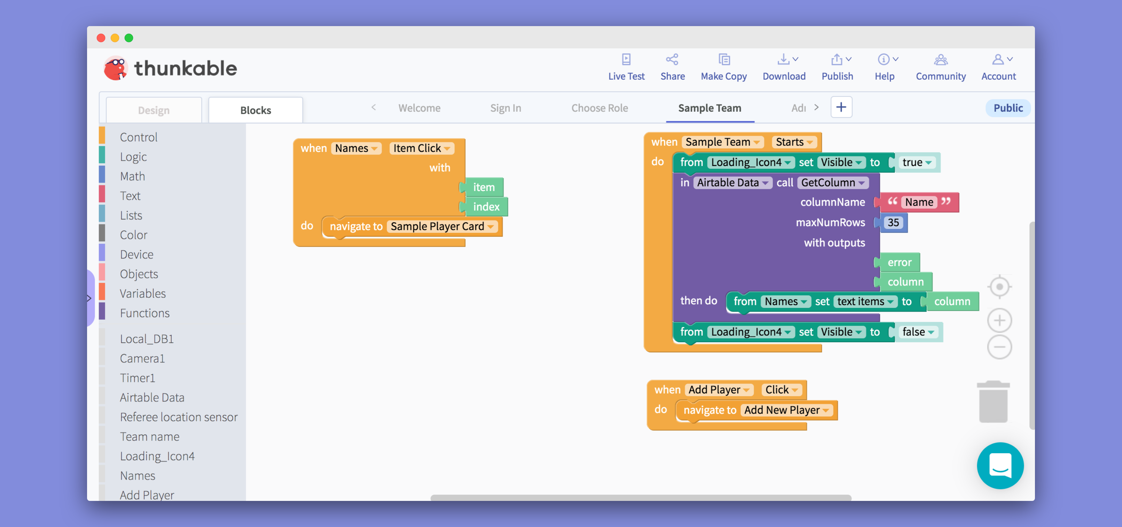Open the Starts event dropdown
This screenshot has width=1122, height=527.
794,142
